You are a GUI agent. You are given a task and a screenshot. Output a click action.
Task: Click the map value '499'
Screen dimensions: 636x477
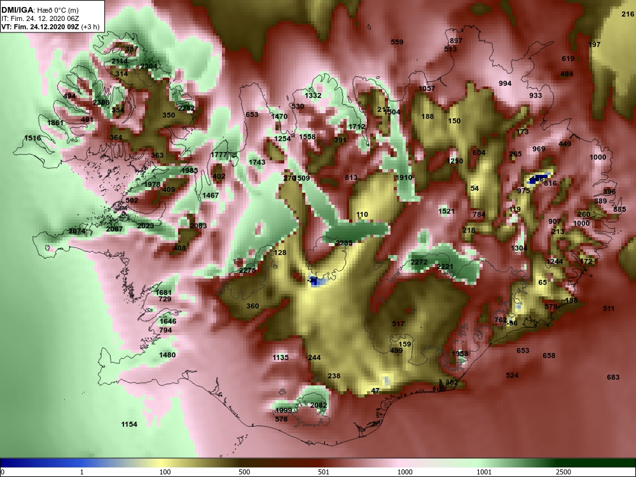396,350
